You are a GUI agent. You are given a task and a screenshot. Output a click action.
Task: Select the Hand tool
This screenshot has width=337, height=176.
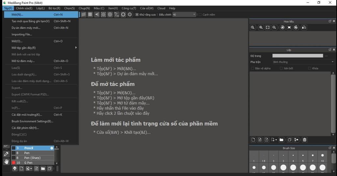pos(6,162)
